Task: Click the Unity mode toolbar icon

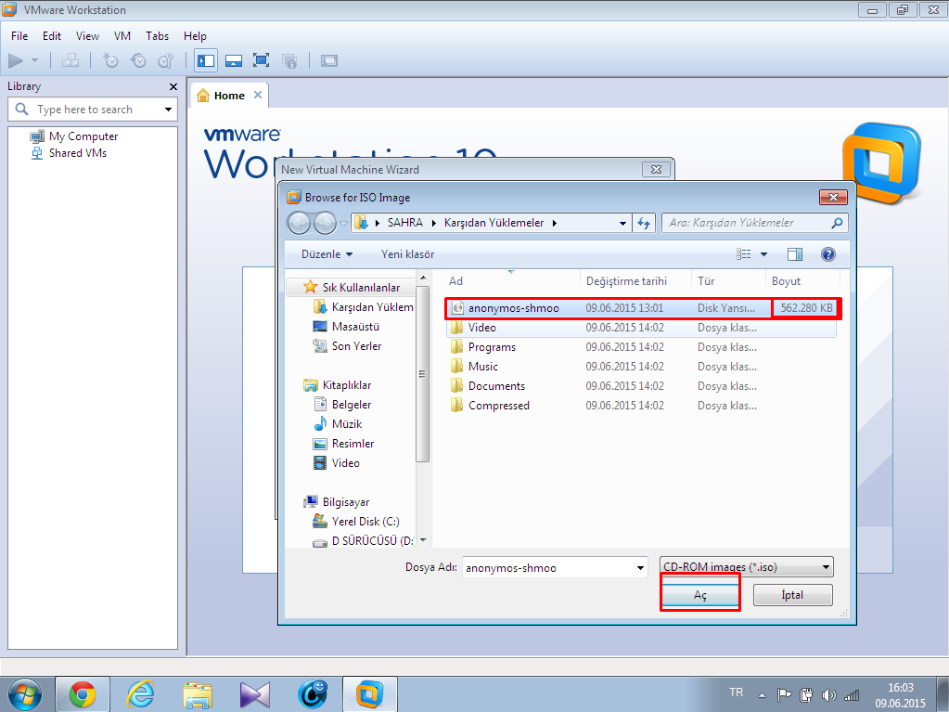Action: click(x=289, y=60)
